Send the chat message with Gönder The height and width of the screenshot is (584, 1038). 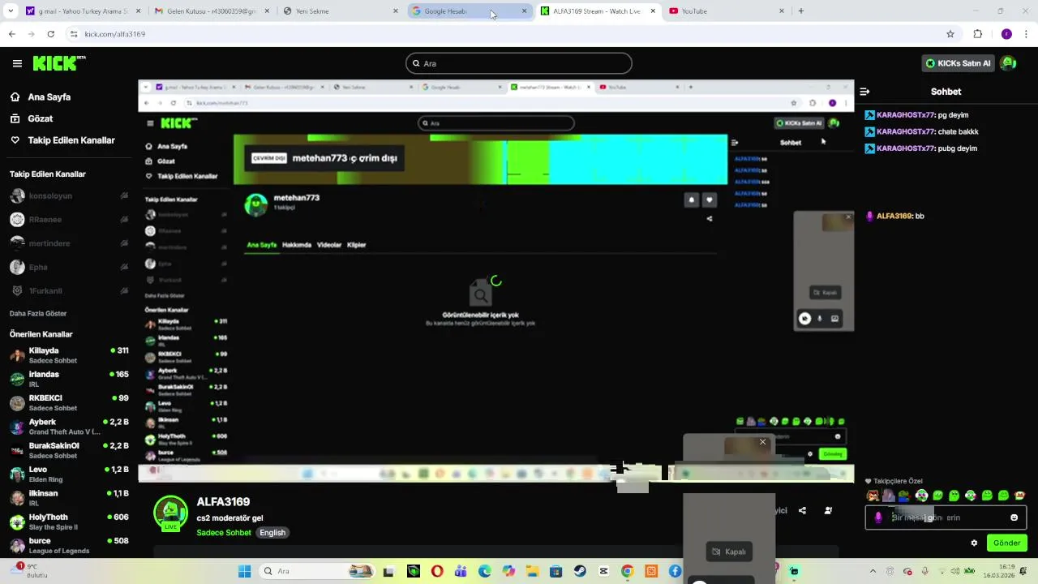pos(1006,543)
